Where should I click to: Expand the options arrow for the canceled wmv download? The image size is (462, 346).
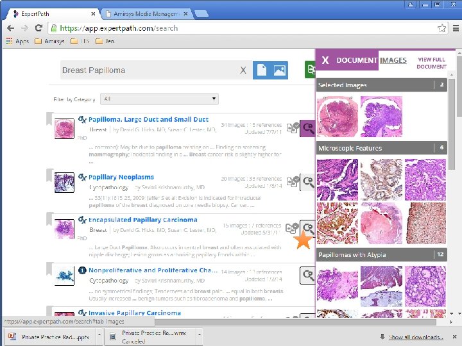(200, 334)
